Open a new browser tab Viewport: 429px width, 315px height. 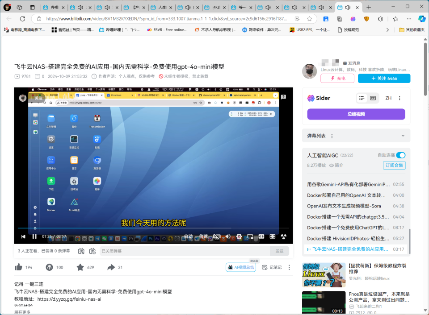pos(369,8)
